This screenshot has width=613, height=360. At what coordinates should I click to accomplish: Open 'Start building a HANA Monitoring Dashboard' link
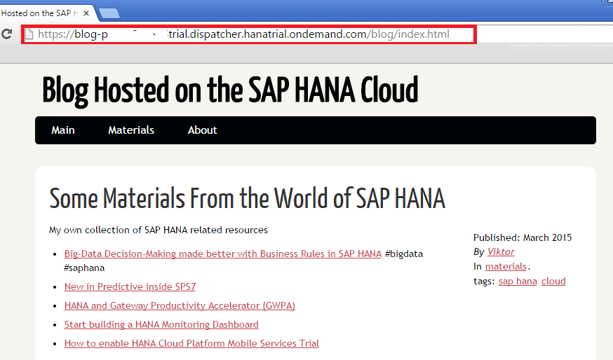(161, 324)
